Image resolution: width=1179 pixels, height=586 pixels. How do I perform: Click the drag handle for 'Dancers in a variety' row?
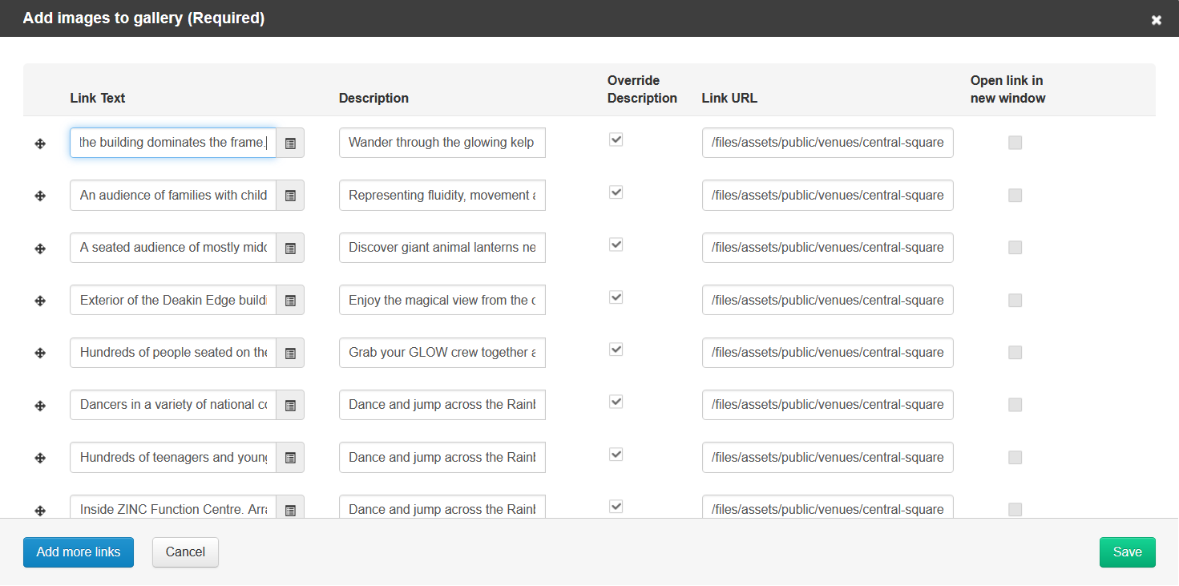(40, 406)
